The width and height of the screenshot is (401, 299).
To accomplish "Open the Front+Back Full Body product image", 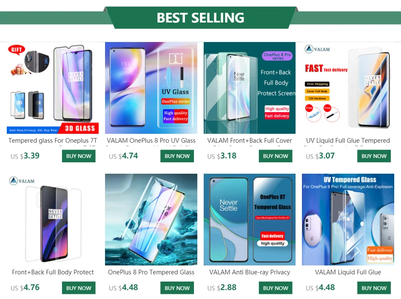I will 250,88.
